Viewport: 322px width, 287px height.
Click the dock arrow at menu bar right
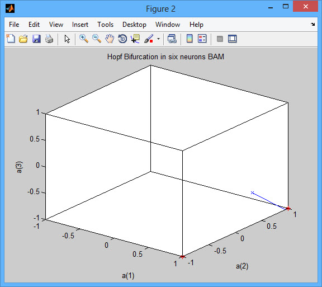pyautogui.click(x=312, y=24)
